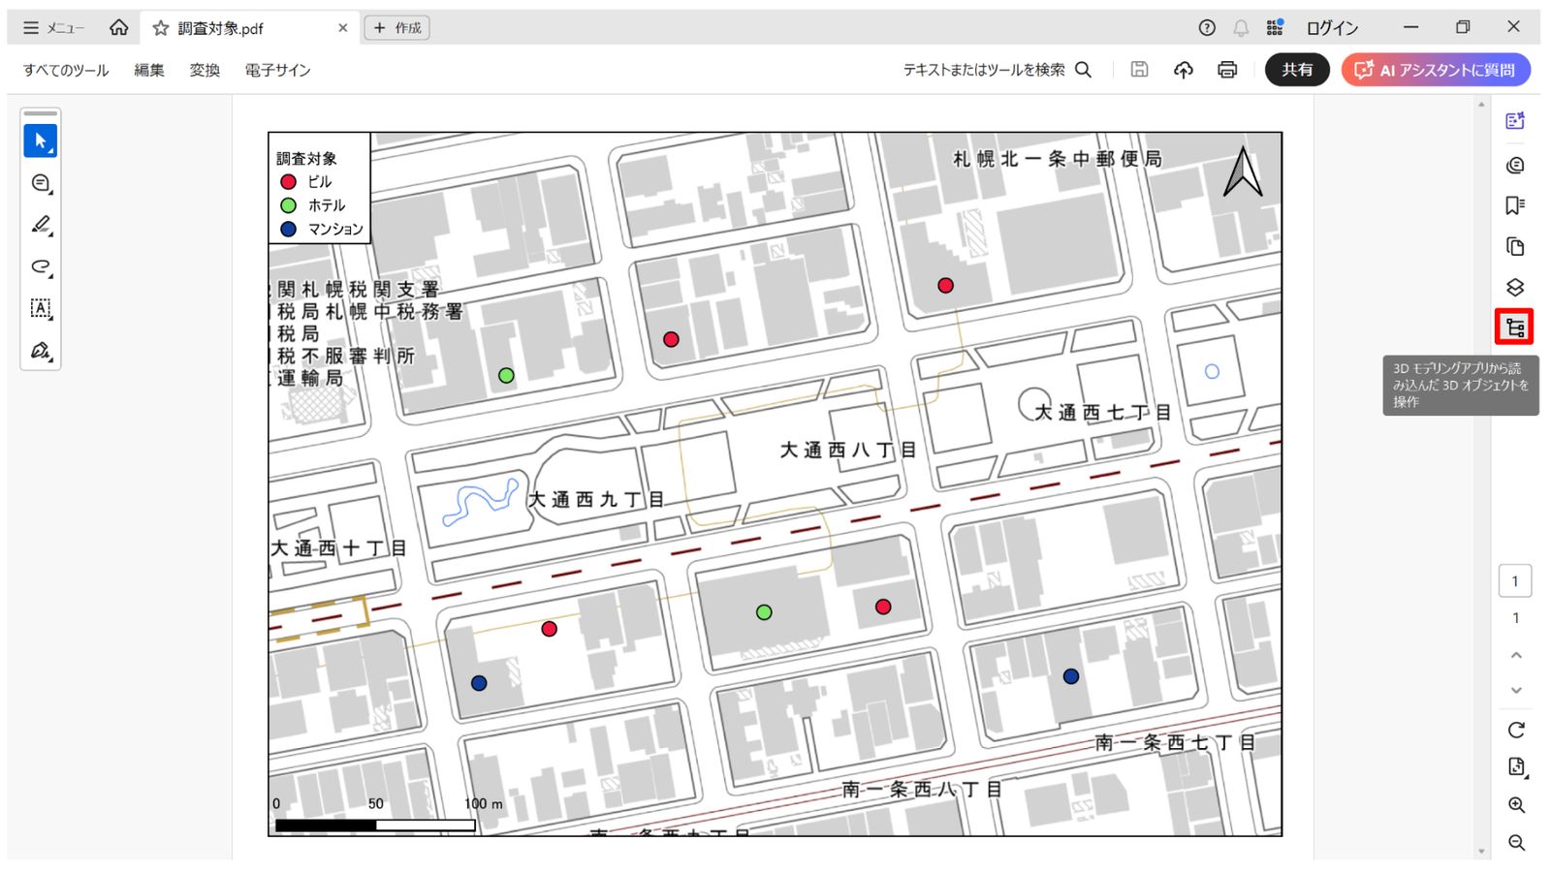
Task: Zoom out of the document
Action: coord(1516,843)
